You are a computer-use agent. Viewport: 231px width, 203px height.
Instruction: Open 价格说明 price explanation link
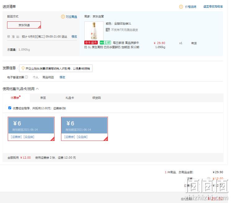190,7
